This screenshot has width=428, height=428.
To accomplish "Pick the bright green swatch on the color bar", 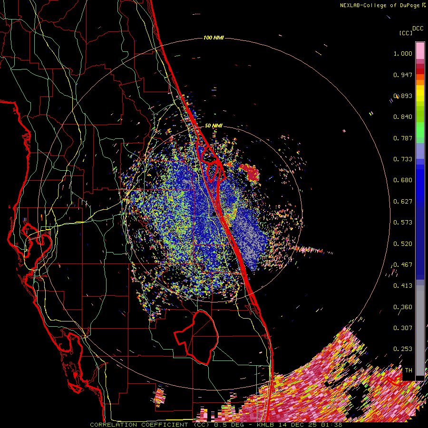I will coord(420,130).
